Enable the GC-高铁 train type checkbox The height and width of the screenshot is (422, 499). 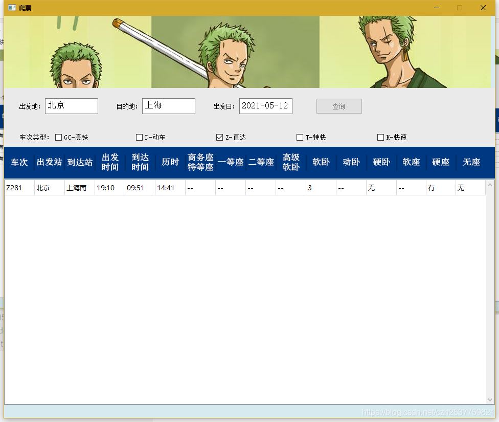pos(58,137)
